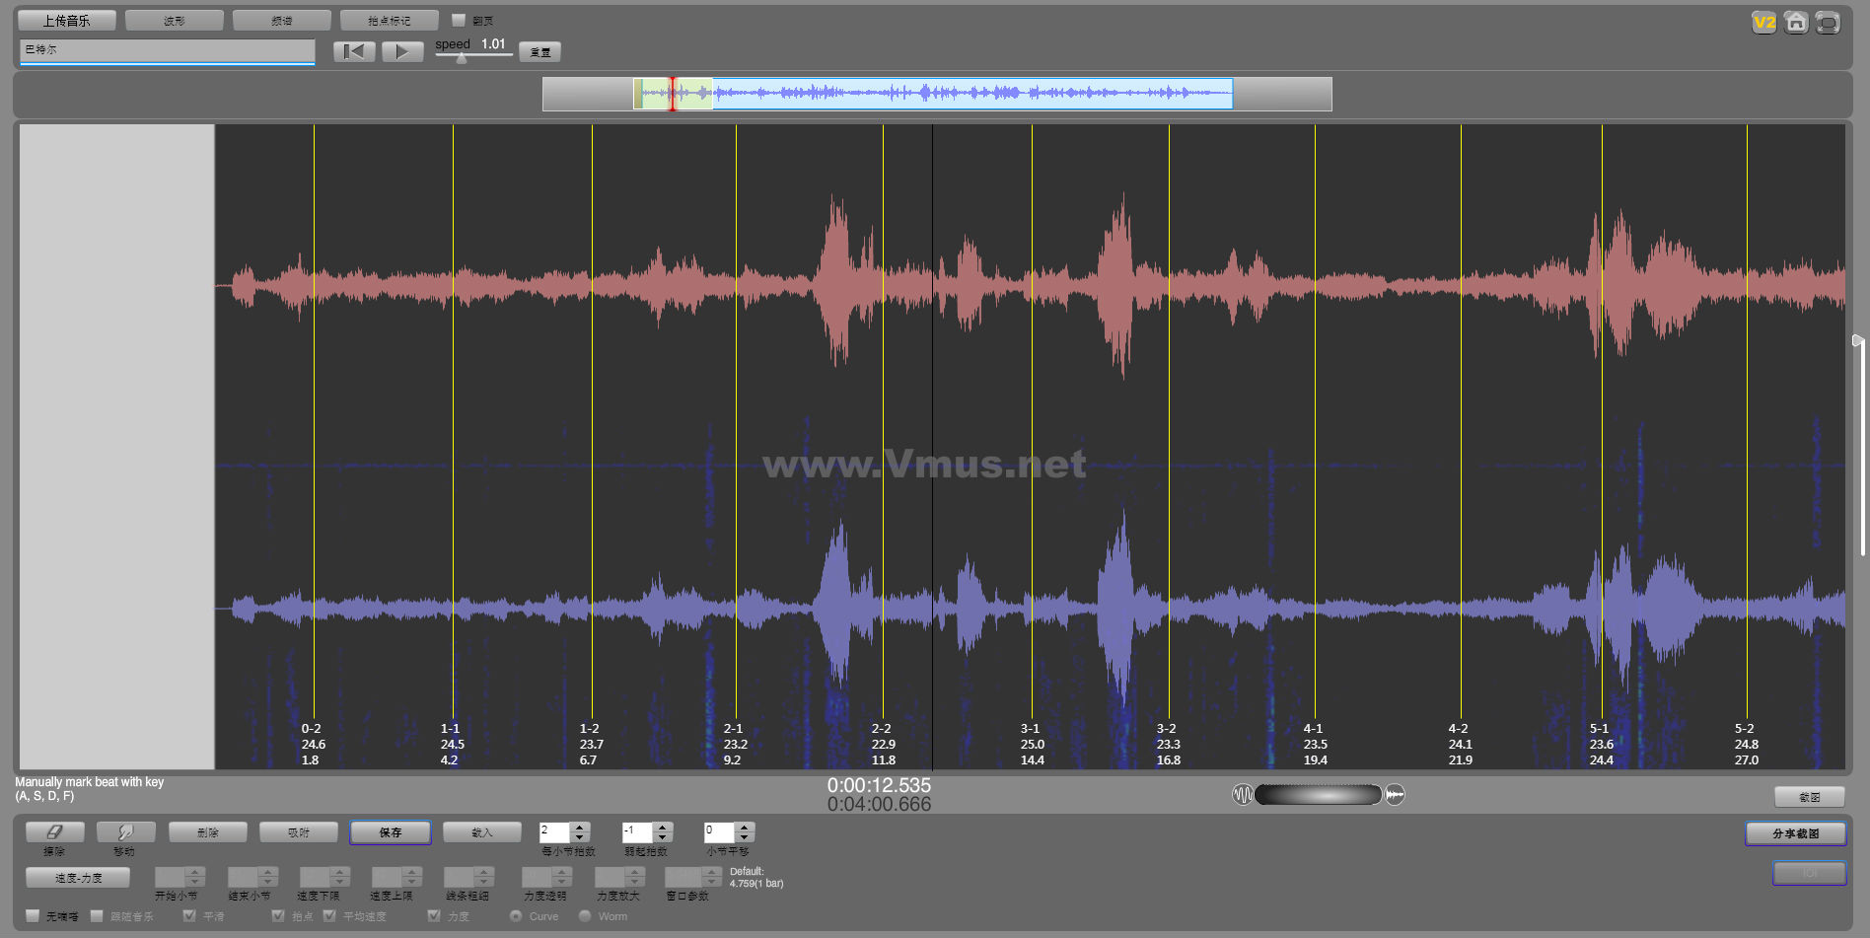
Task: Decrease 弱起拍数 stepper value
Action: [x=663, y=837]
